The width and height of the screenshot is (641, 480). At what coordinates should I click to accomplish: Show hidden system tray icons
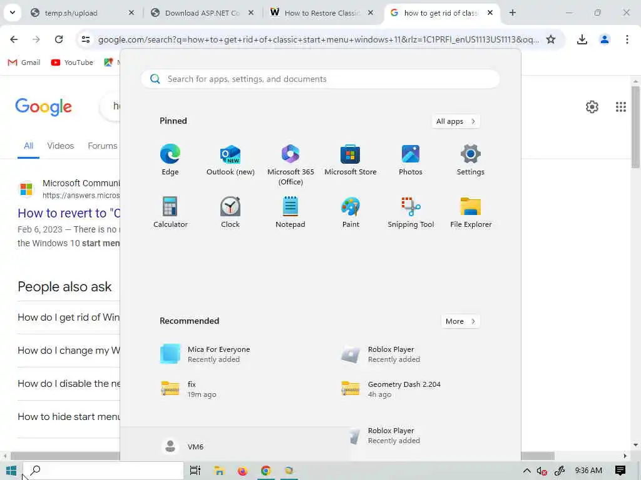pos(526,471)
